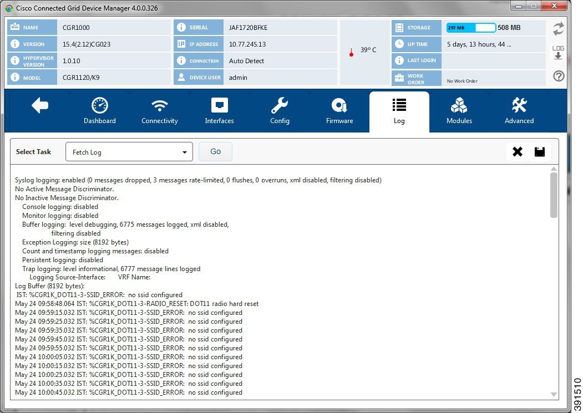Click connection value Auto Detect
The image size is (583, 413).
(x=246, y=61)
